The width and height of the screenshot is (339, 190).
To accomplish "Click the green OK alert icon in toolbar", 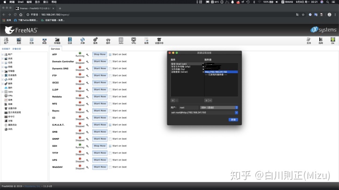I will [x=333, y=40].
